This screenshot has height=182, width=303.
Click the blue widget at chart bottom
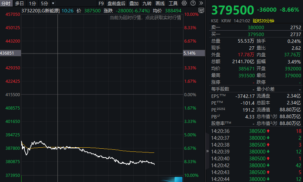[178, 179]
